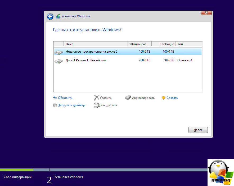This screenshot has width=234, height=186.
Task: Click the drive icon next to Незанятое пространство
Action: point(58,52)
